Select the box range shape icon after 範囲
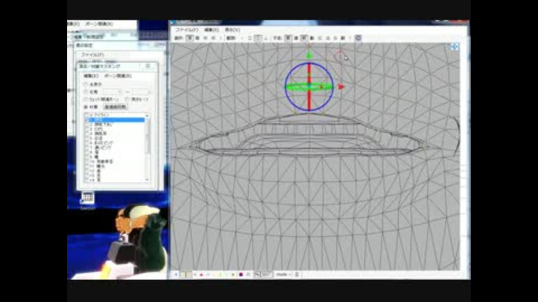 [x=249, y=39]
